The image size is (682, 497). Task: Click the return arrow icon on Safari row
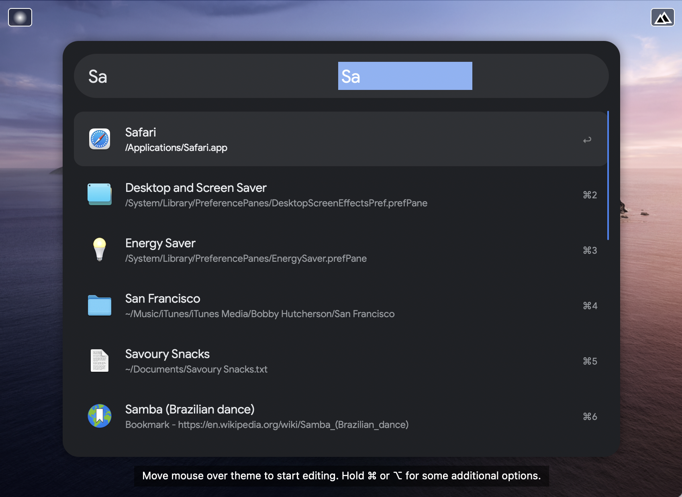tap(587, 140)
